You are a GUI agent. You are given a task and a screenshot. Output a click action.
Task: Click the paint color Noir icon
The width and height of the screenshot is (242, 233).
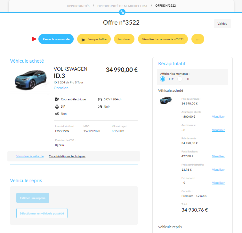tap(100, 106)
